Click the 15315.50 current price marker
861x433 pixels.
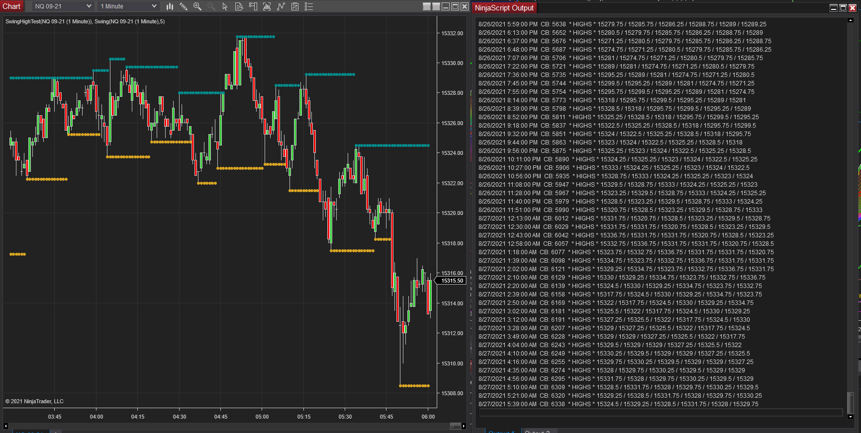point(452,281)
